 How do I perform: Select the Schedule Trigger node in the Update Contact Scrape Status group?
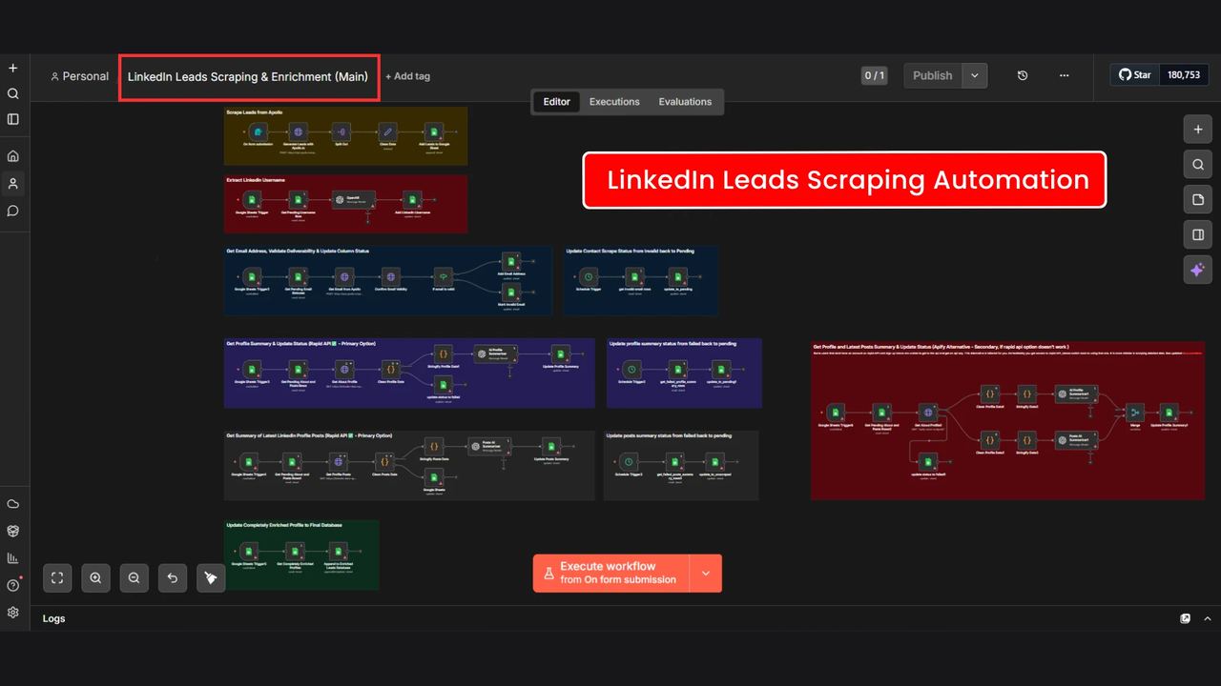[x=589, y=275]
